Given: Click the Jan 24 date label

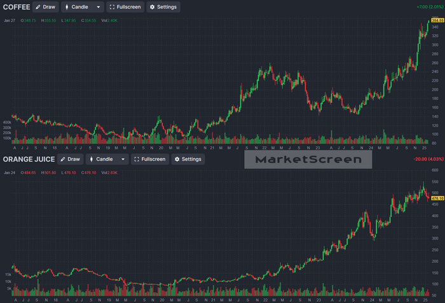Looking at the screenshot, I should click(x=10, y=173).
